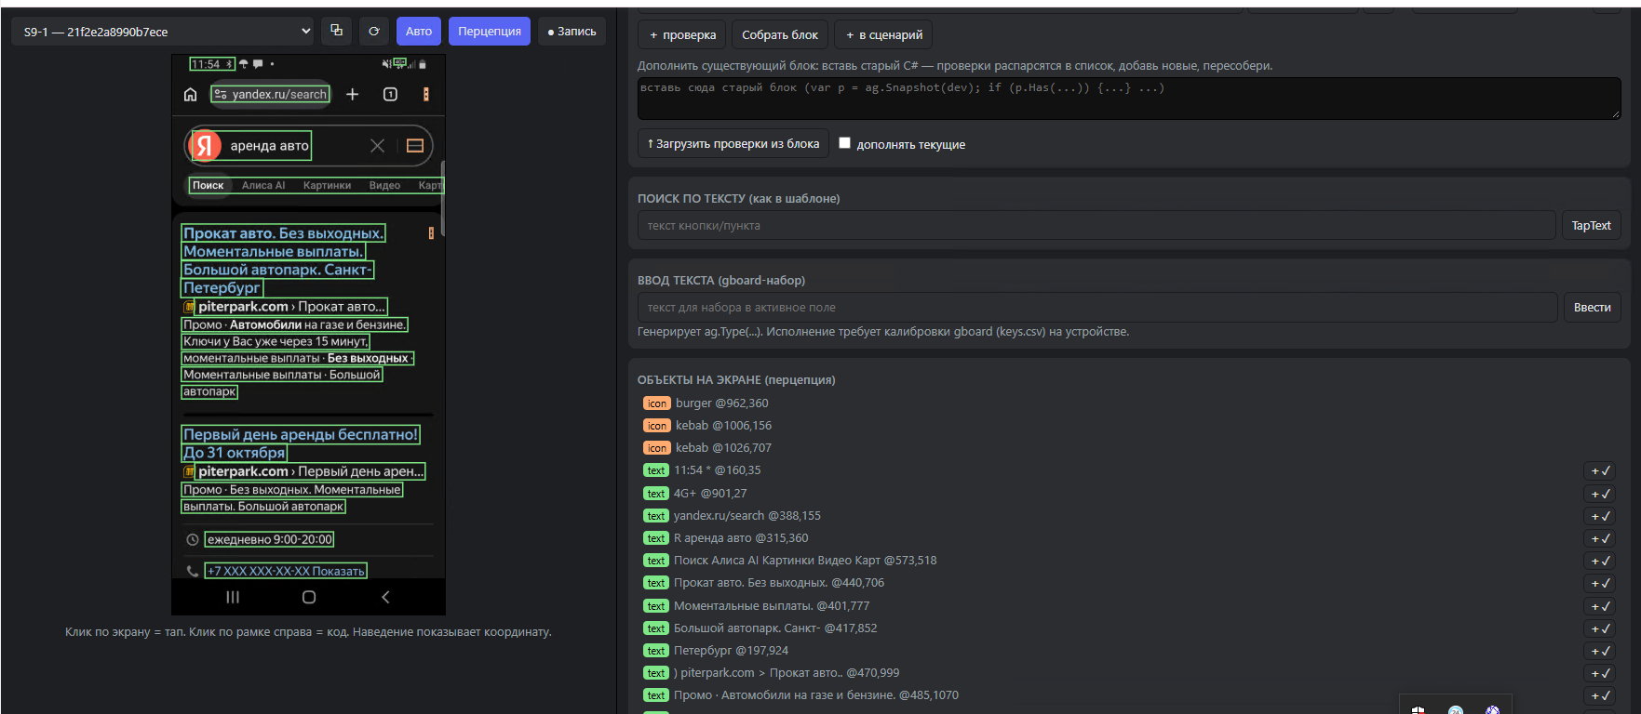Click the TapText button
The width and height of the screenshot is (1641, 714).
pyautogui.click(x=1591, y=226)
